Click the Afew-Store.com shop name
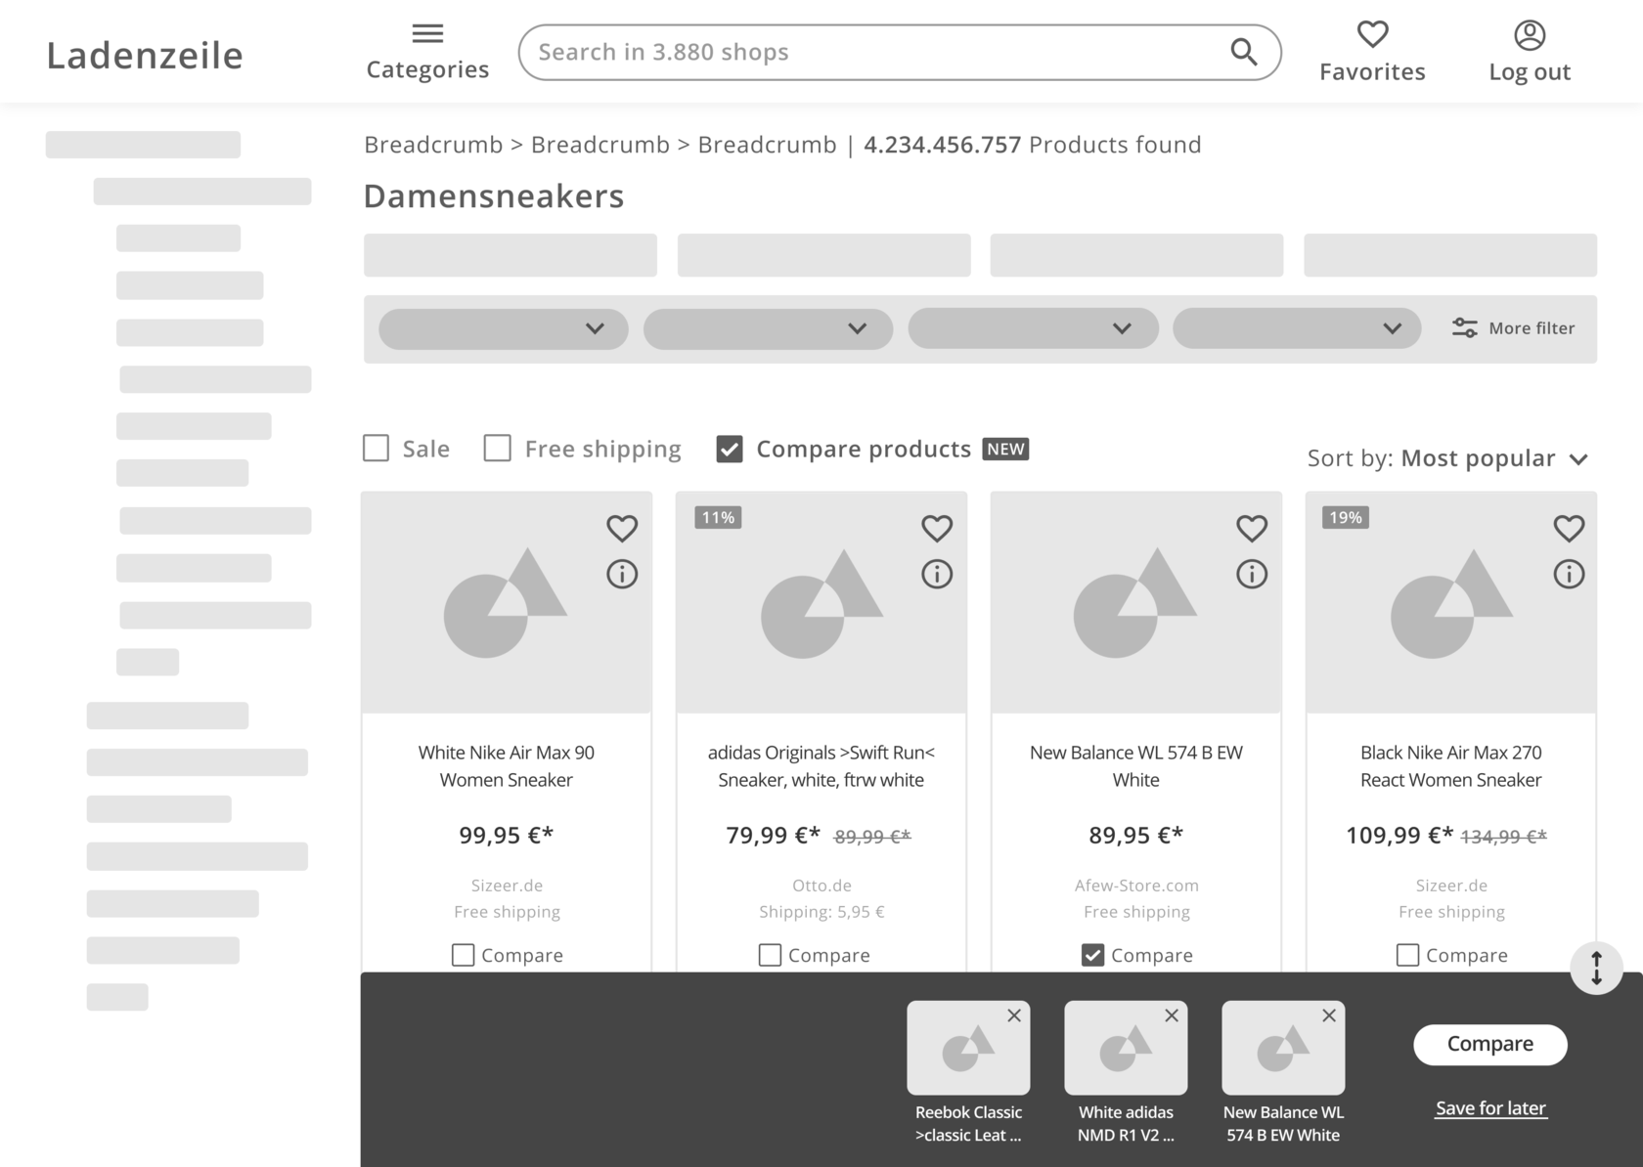 (x=1136, y=886)
